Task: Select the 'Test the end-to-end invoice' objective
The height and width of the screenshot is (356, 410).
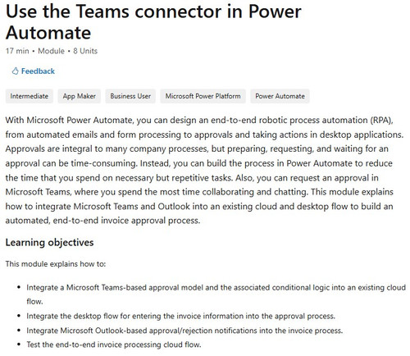Action: tap(114, 345)
